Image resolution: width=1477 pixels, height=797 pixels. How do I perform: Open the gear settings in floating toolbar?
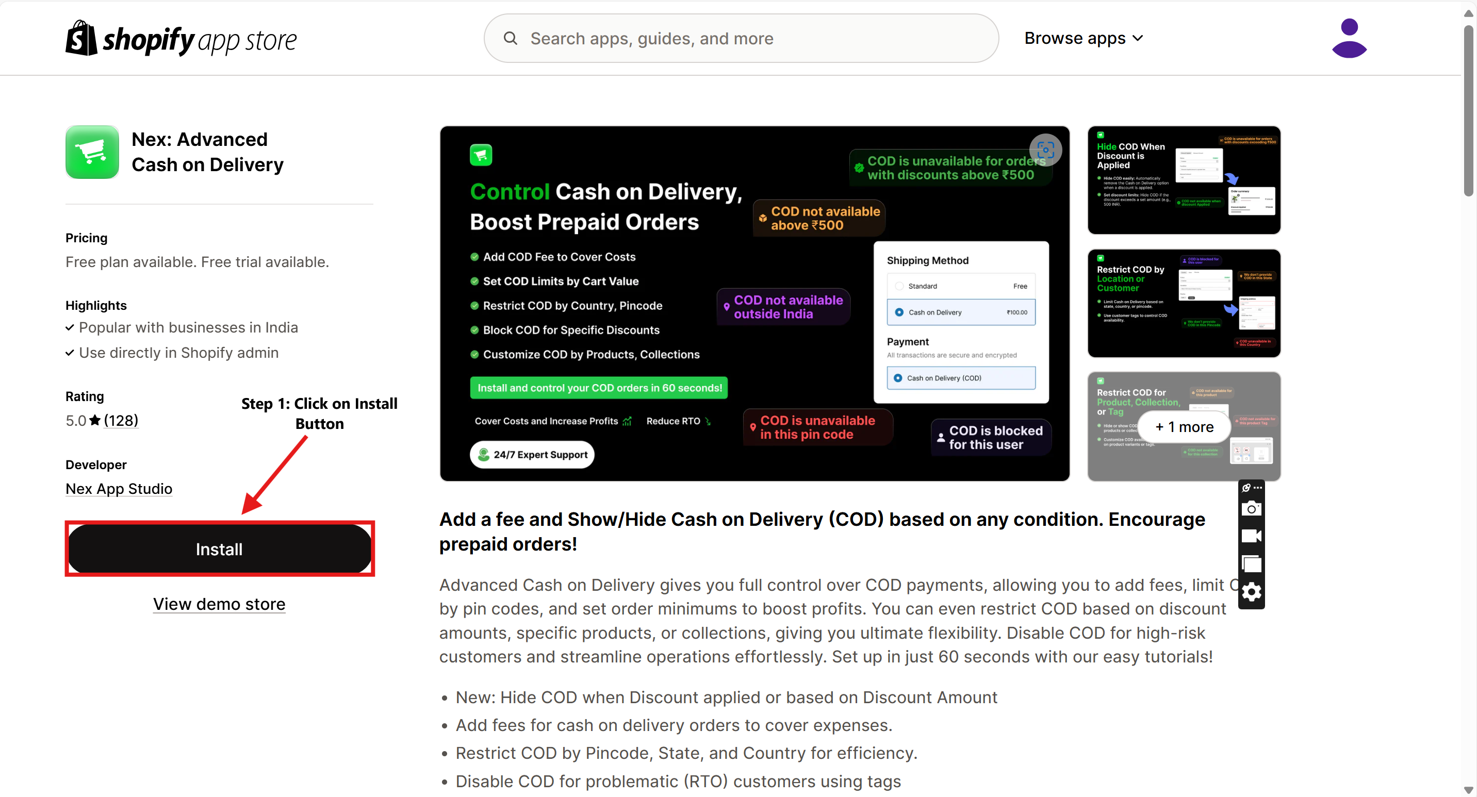click(1251, 592)
